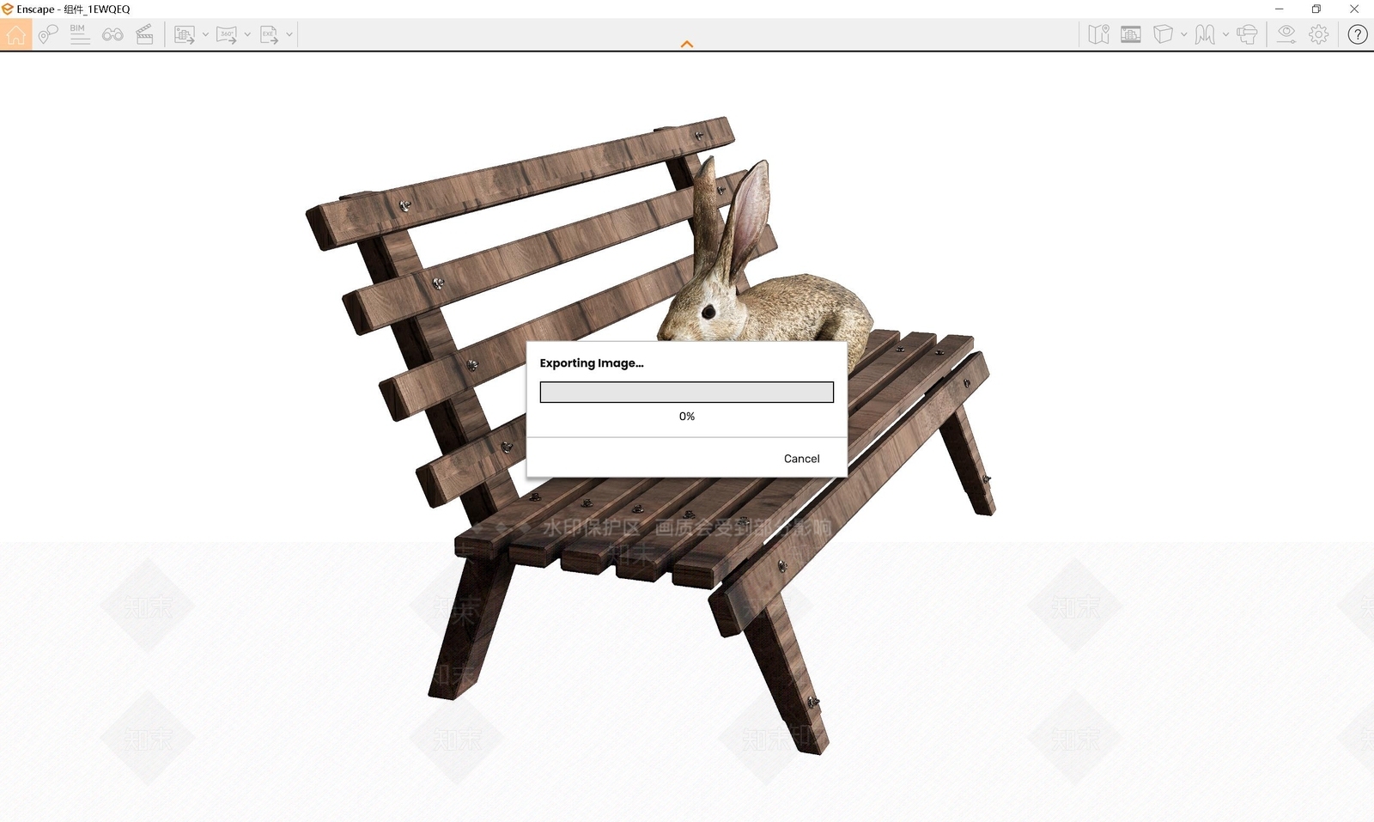Cancel the image export

pos(801,459)
